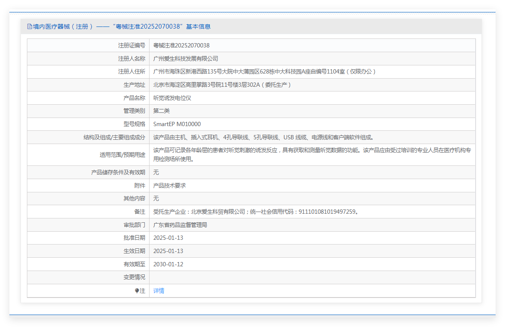Select attachment value 产品技术要求
The width and height of the screenshot is (505, 327).
pos(170,186)
